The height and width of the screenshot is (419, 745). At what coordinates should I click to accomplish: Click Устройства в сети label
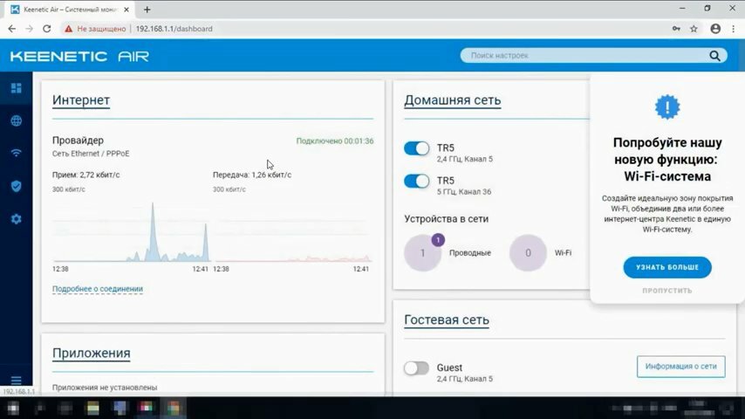click(446, 219)
